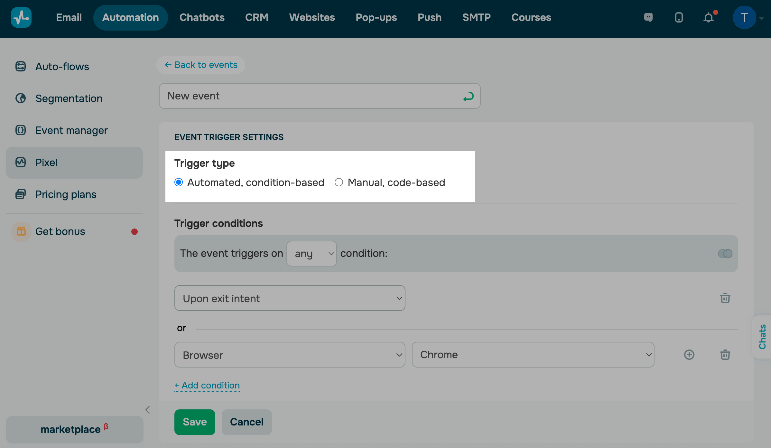Click the mobile device icon in header

[679, 17]
